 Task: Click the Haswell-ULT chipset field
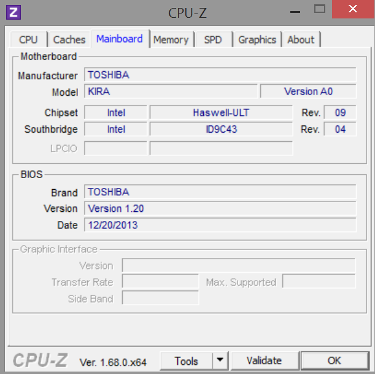coord(221,112)
